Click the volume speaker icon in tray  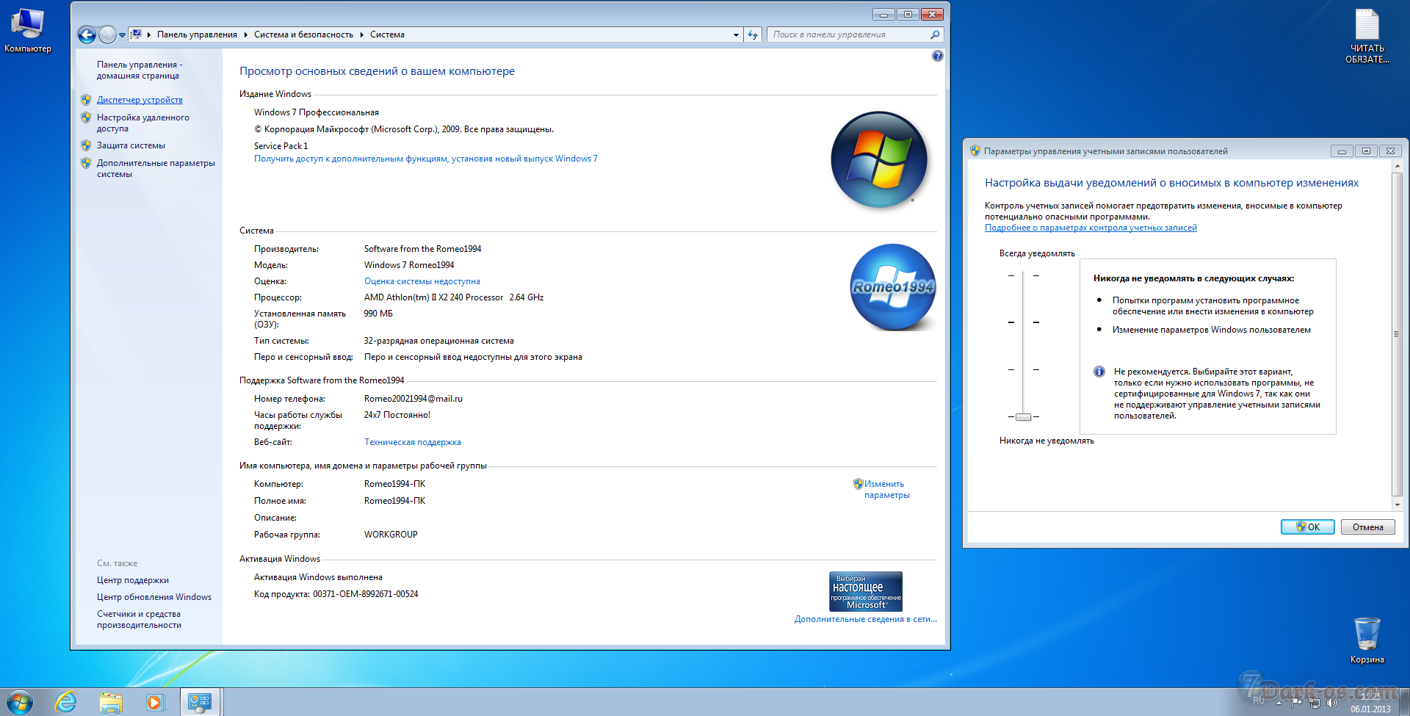pos(1331,703)
